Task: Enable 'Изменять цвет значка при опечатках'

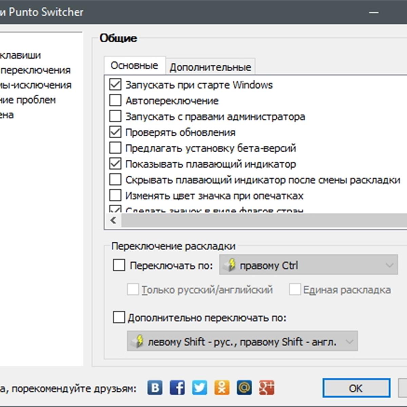Action: pyautogui.click(x=115, y=195)
